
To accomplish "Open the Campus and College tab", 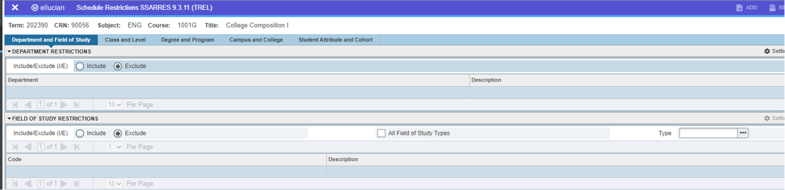I will tap(256, 40).
